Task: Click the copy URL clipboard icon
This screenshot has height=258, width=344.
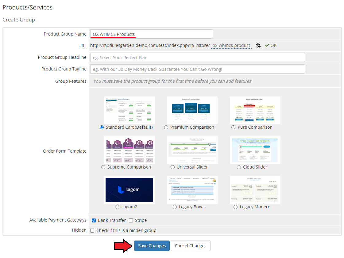Action: 258,46
